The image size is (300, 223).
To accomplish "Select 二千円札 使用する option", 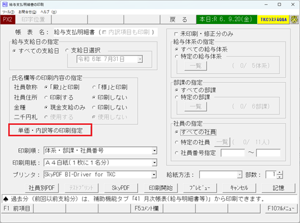I will 46,117.
